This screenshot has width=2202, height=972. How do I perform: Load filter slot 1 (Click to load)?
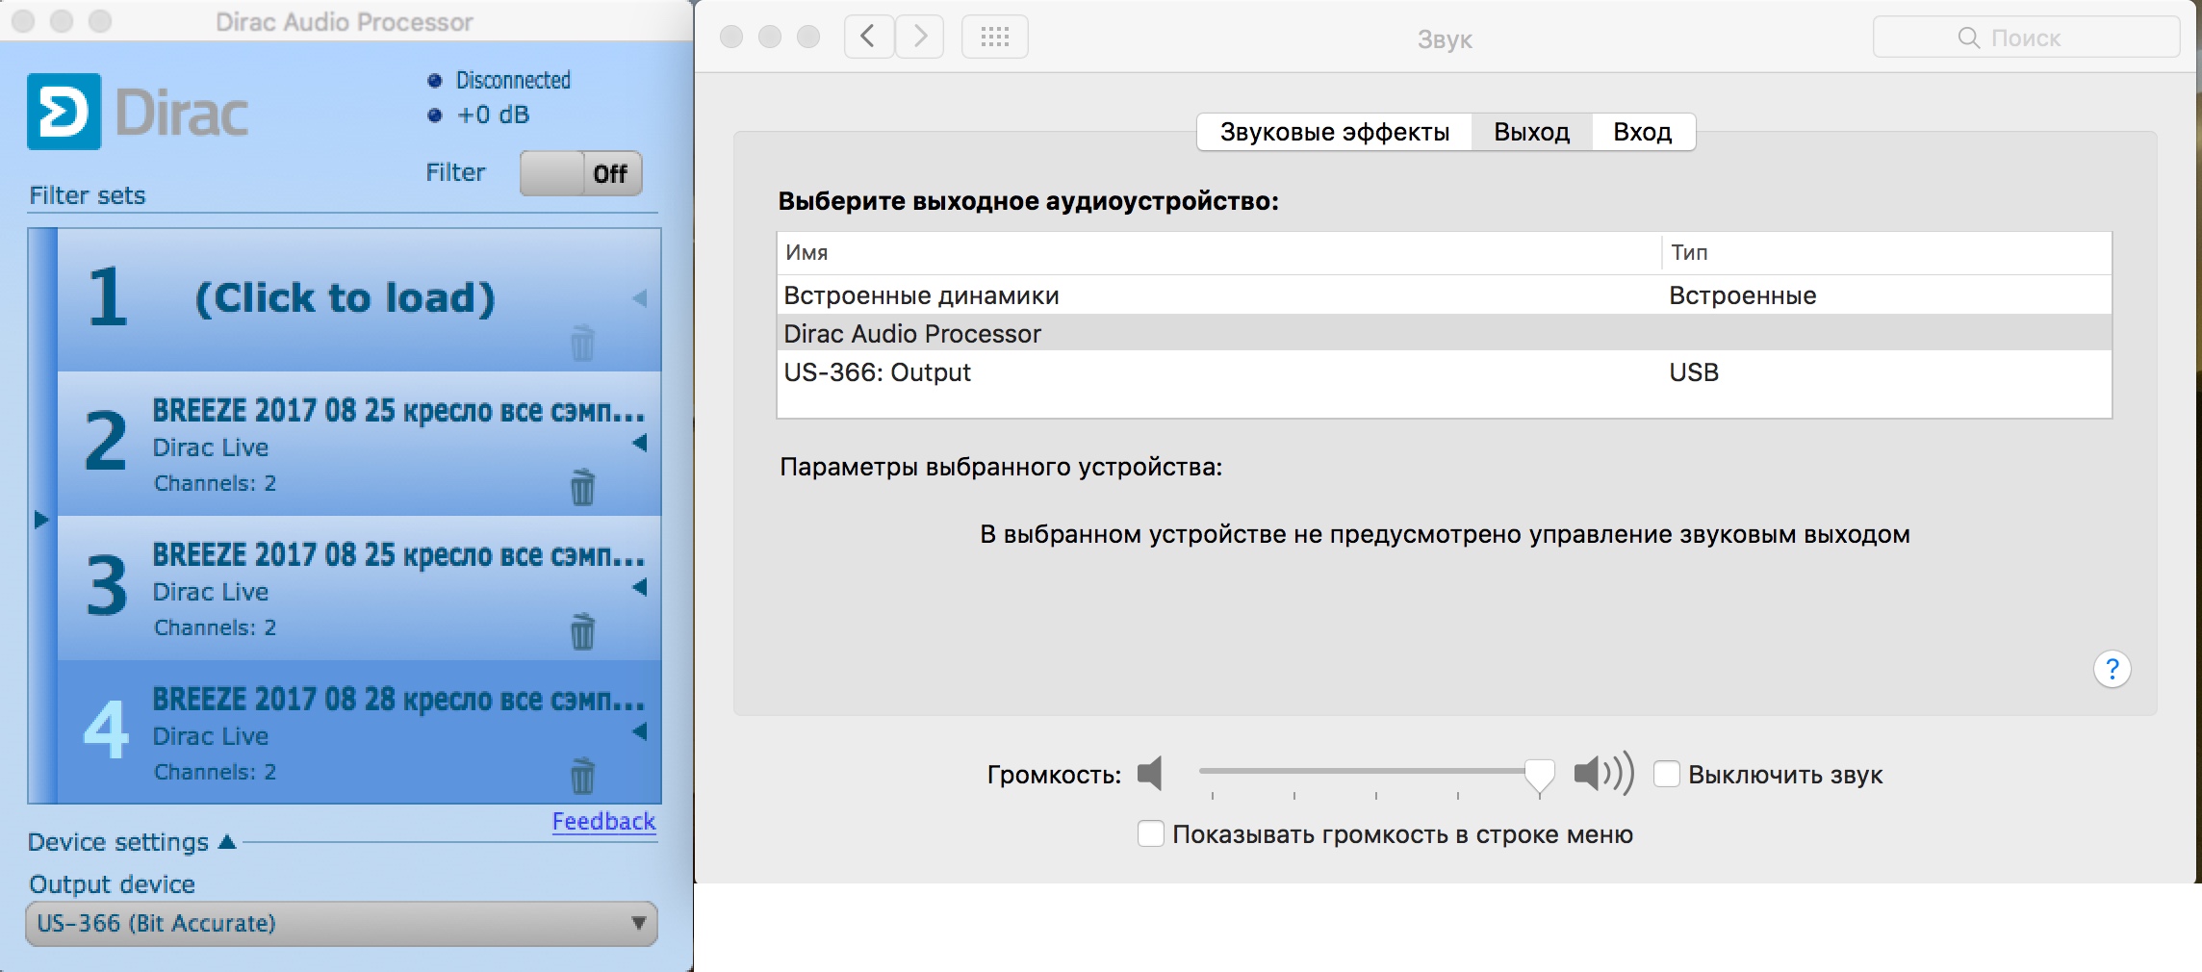tap(345, 298)
